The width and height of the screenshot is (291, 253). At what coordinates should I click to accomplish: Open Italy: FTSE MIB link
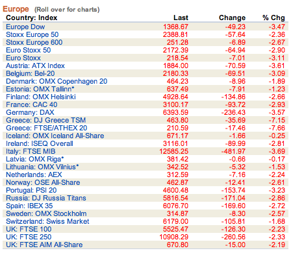(x=31, y=151)
